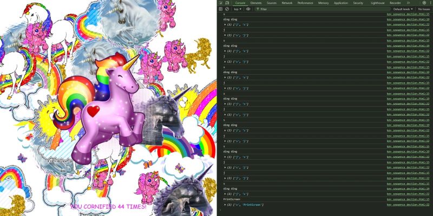Screen dimensions: 433x216
Task: Clear the console with the ban icon
Action: [x=227, y=9]
